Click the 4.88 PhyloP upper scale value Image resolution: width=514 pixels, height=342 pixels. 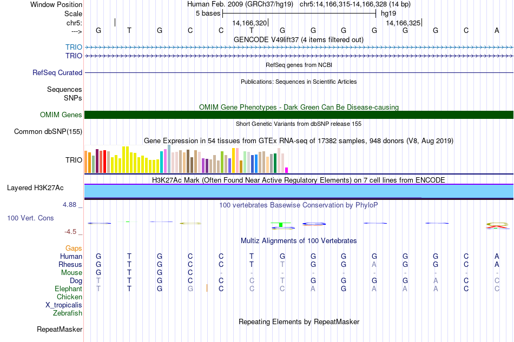(69, 205)
